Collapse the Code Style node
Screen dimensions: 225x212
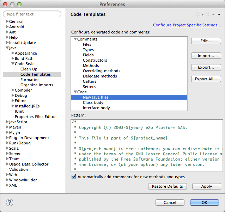13,64
